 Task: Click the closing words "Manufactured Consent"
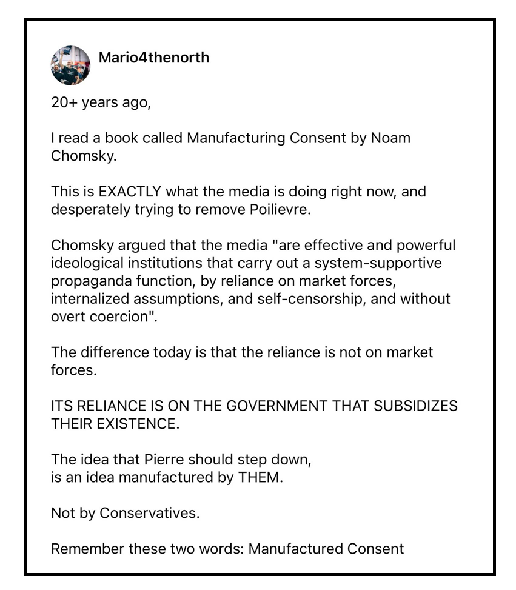[326, 549]
